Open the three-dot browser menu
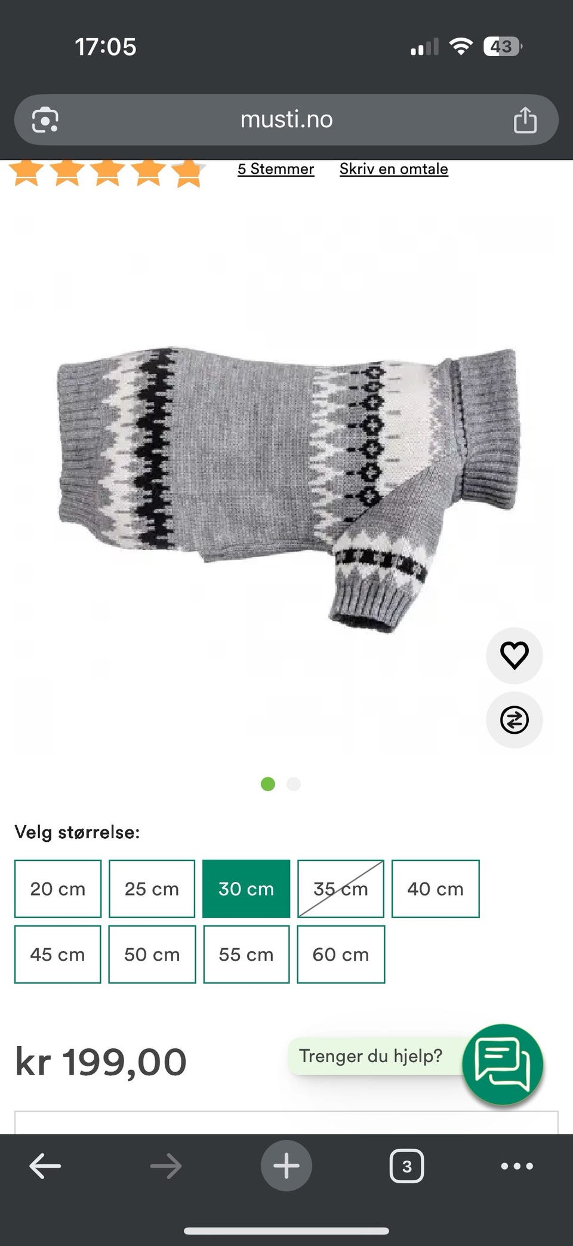This screenshot has width=573, height=1246. click(x=517, y=1165)
